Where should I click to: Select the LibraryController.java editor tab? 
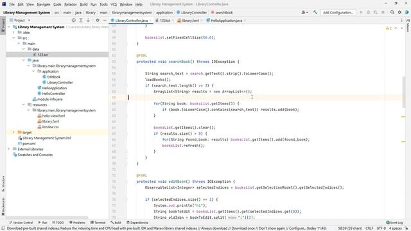pos(131,21)
